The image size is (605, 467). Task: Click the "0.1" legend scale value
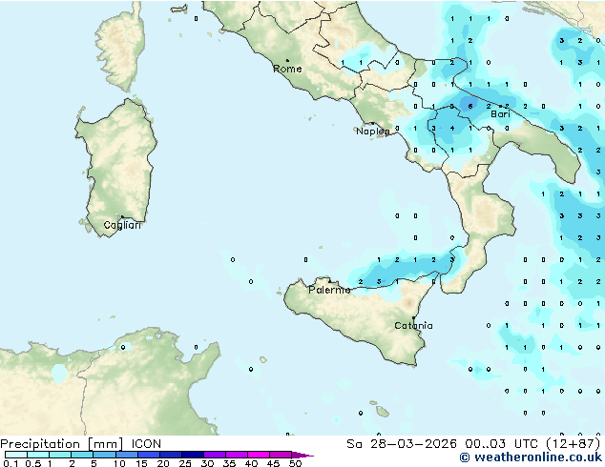coord(10,463)
